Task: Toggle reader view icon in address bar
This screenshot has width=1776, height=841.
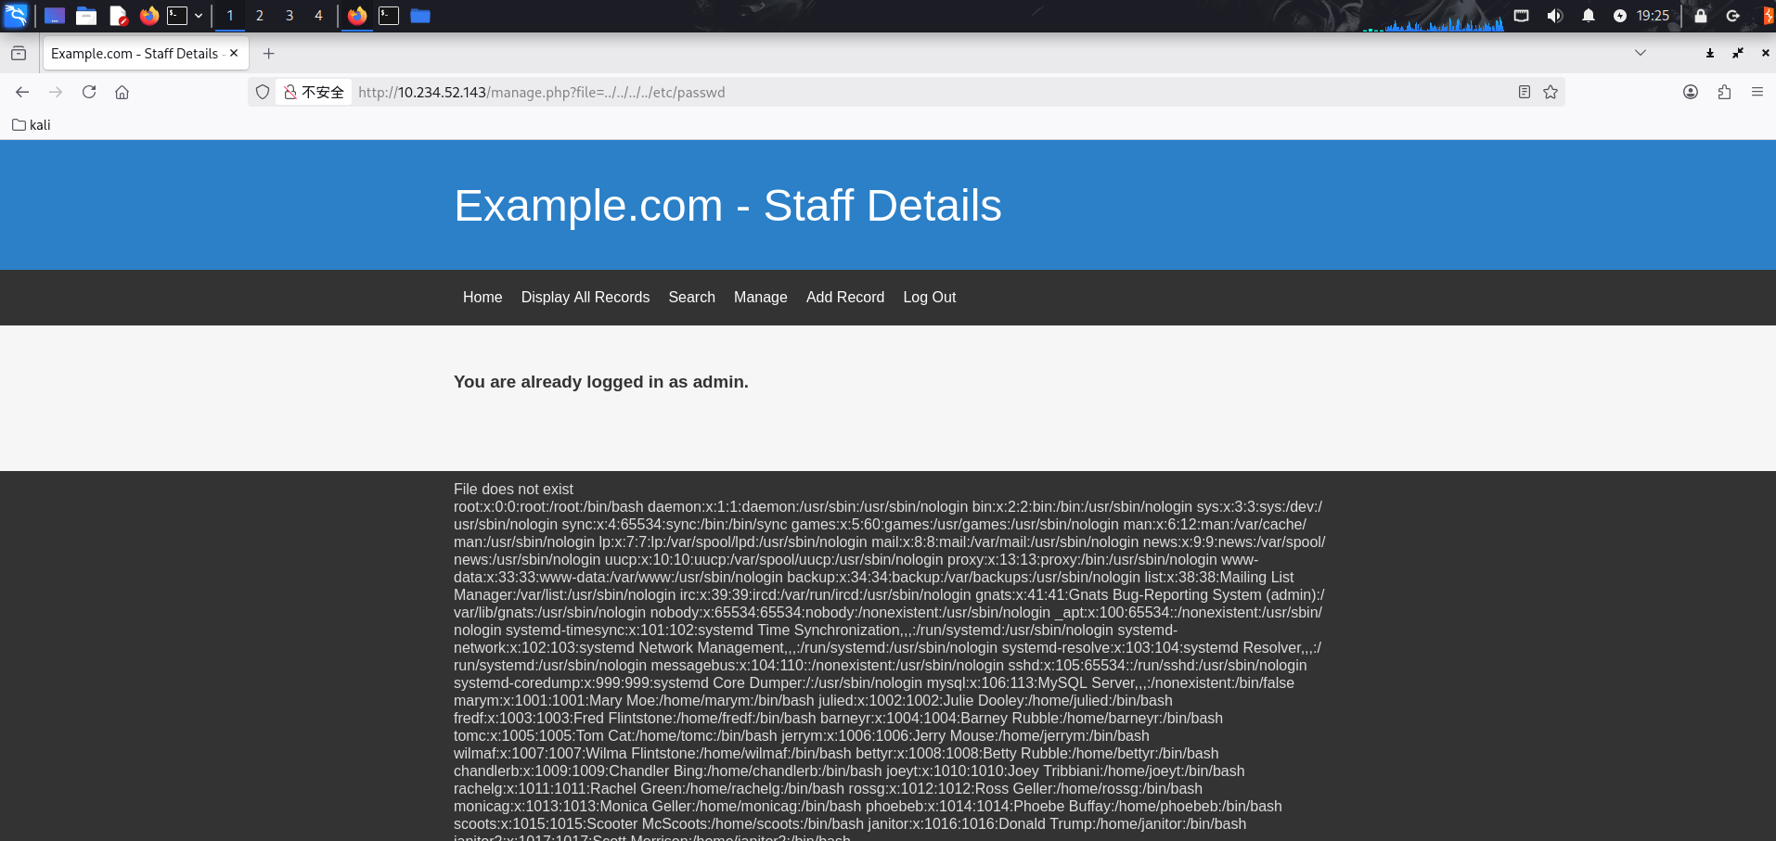Action: pos(1524,92)
